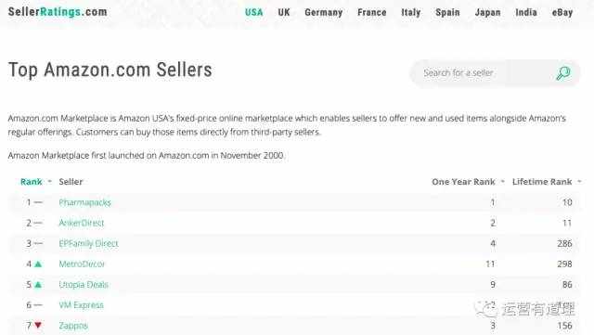The height and width of the screenshot is (335, 594).
Task: Select the Japan marketplace tab
Action: 487,12
